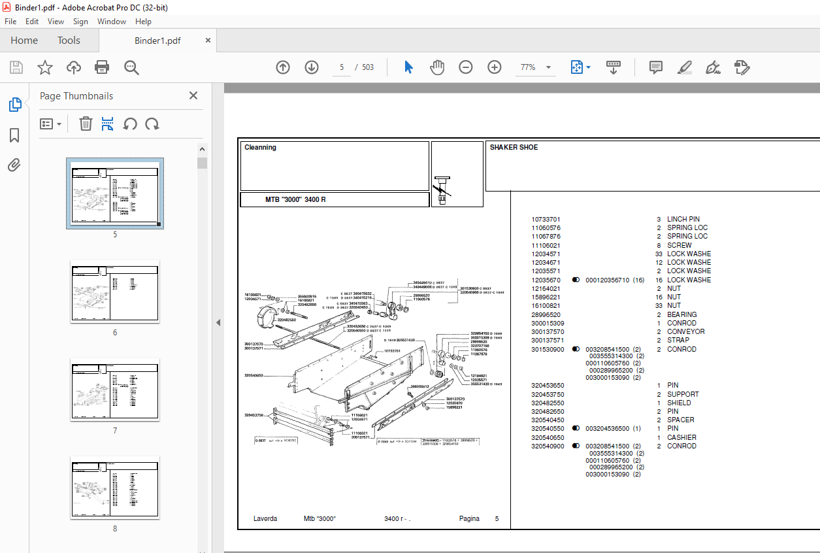Go to the next page with down arrow
This screenshot has height=553, width=820.
coord(312,67)
